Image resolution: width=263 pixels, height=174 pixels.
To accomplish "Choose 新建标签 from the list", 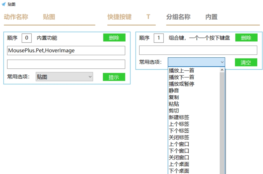I will [x=179, y=117].
